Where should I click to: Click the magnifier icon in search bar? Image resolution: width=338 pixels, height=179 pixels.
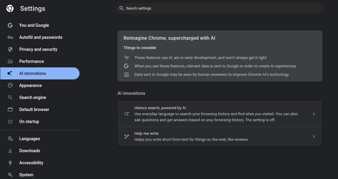[122, 8]
